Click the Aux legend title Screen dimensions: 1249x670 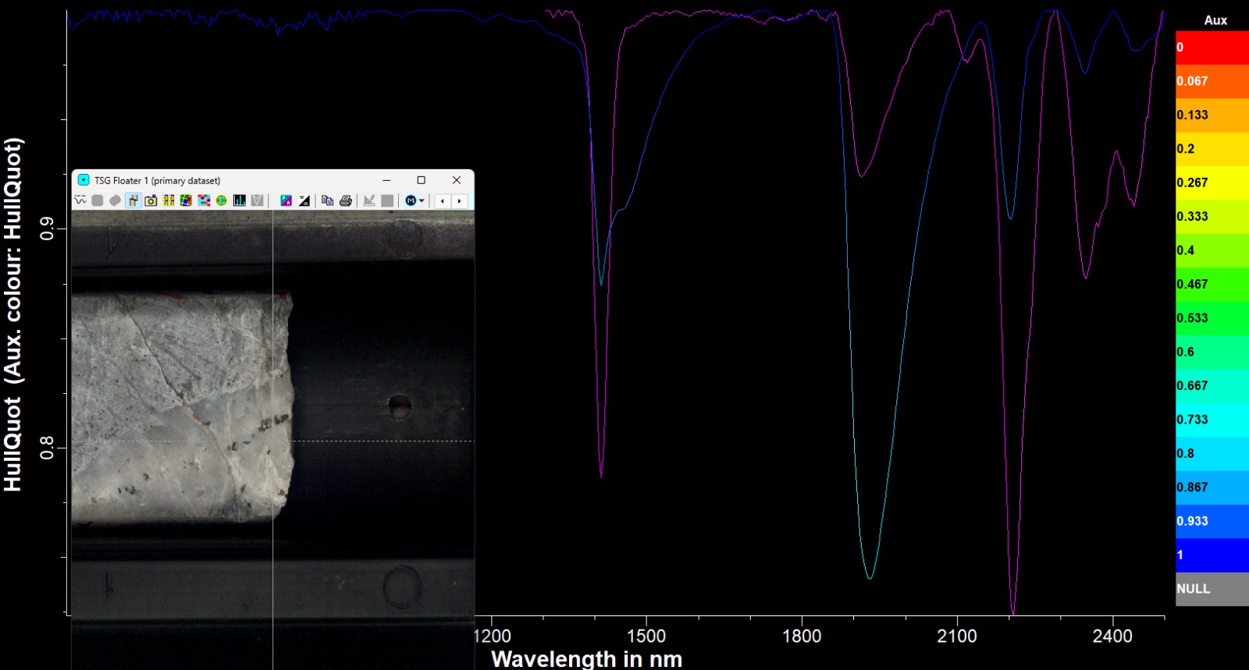pos(1215,20)
